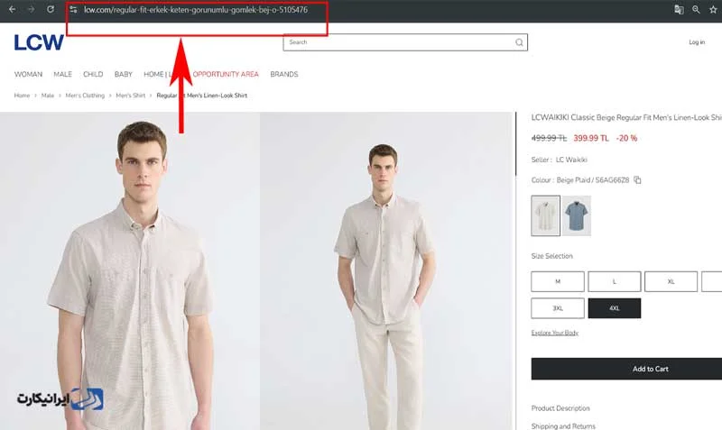Choose size XL
The width and height of the screenshot is (722, 430).
pyautogui.click(x=671, y=281)
